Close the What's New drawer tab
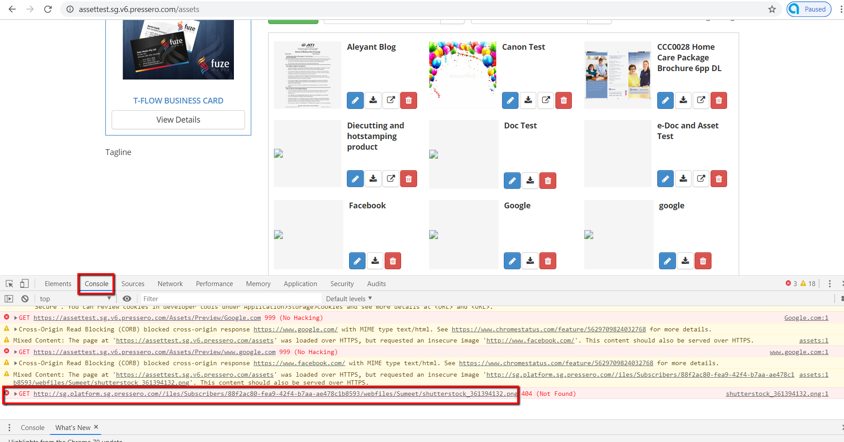The image size is (844, 442). (x=96, y=427)
